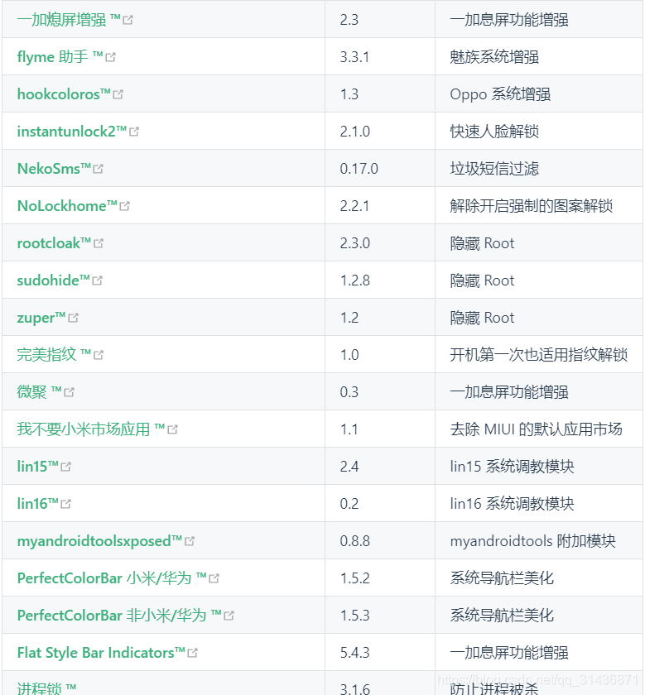Click external-link icon beside sudohide
Image resolution: width=645 pixels, height=695 pixels.
click(x=97, y=280)
